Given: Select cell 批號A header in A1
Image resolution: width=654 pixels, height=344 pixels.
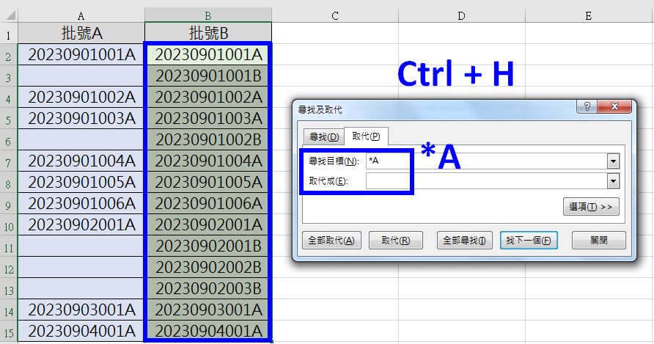Looking at the screenshot, I should [81, 33].
